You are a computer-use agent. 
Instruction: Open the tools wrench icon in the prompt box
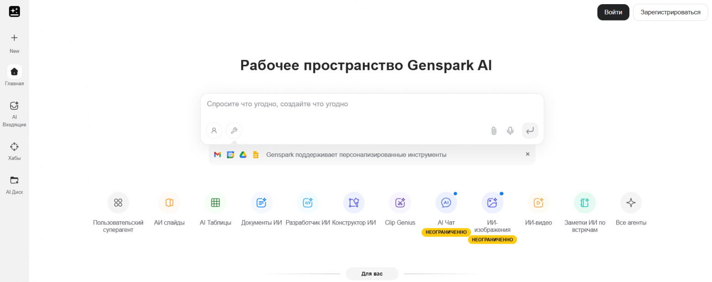(234, 131)
